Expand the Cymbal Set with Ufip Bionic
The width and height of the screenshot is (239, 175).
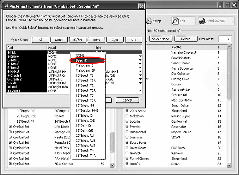10,126
